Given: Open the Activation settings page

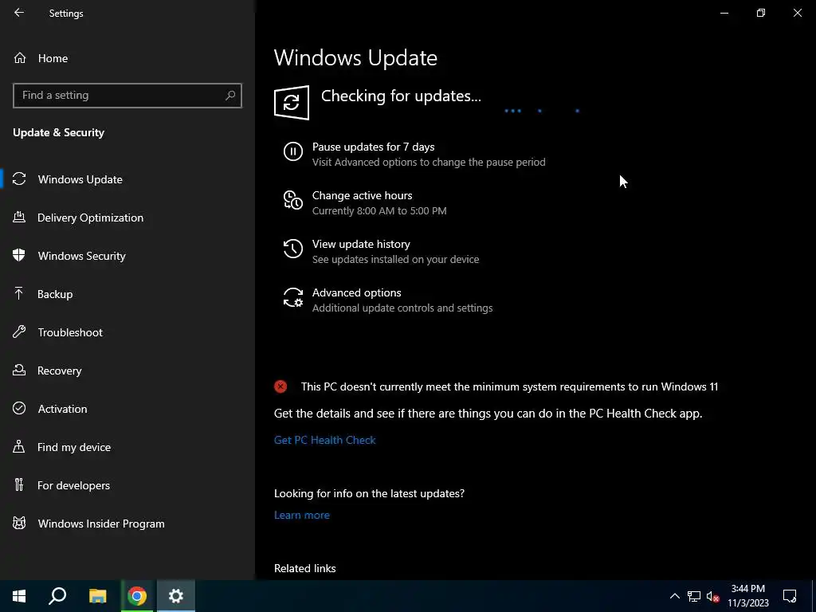Looking at the screenshot, I should 127,409.
